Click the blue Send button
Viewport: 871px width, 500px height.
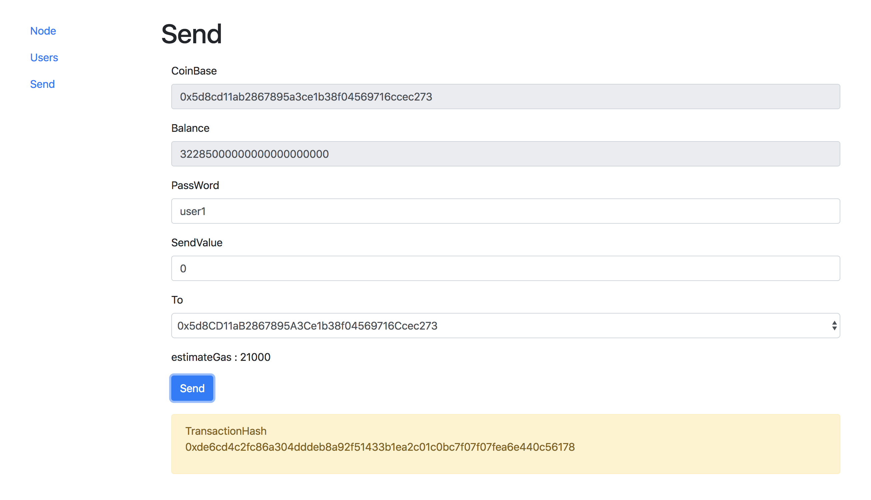click(192, 388)
